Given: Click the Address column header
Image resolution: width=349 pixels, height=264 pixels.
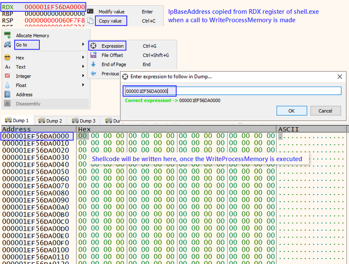Looking at the screenshot, I should [39, 129].
